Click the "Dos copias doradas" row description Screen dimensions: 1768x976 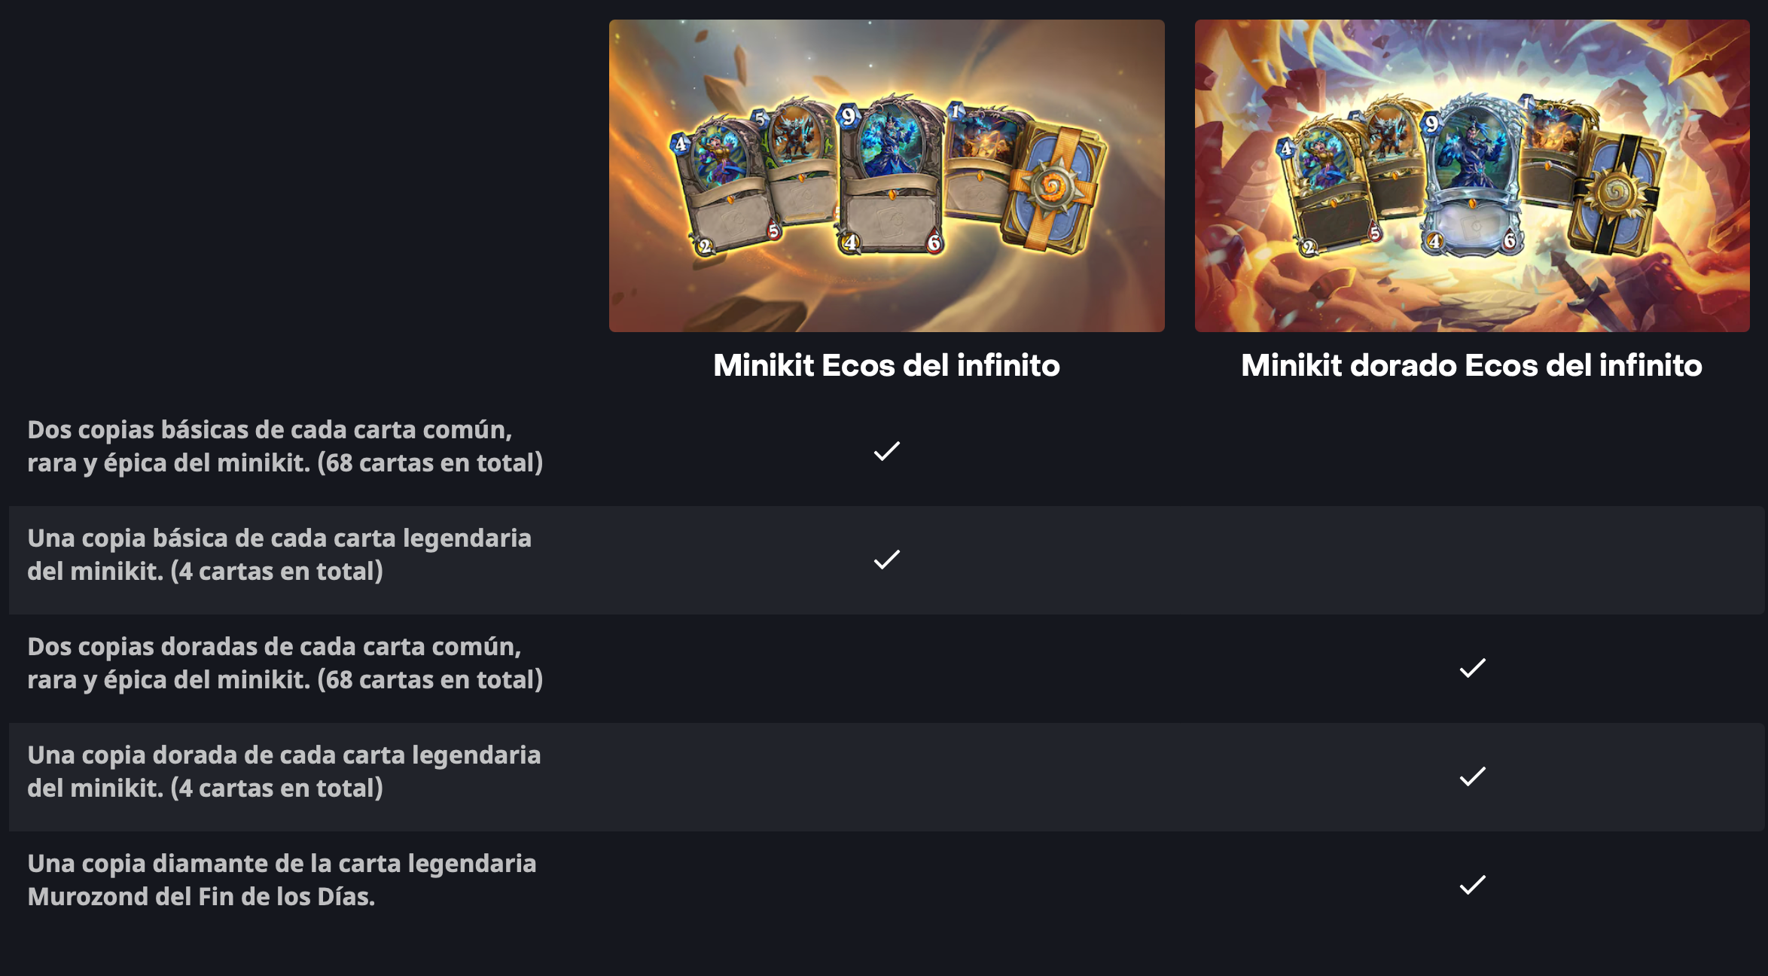click(285, 663)
